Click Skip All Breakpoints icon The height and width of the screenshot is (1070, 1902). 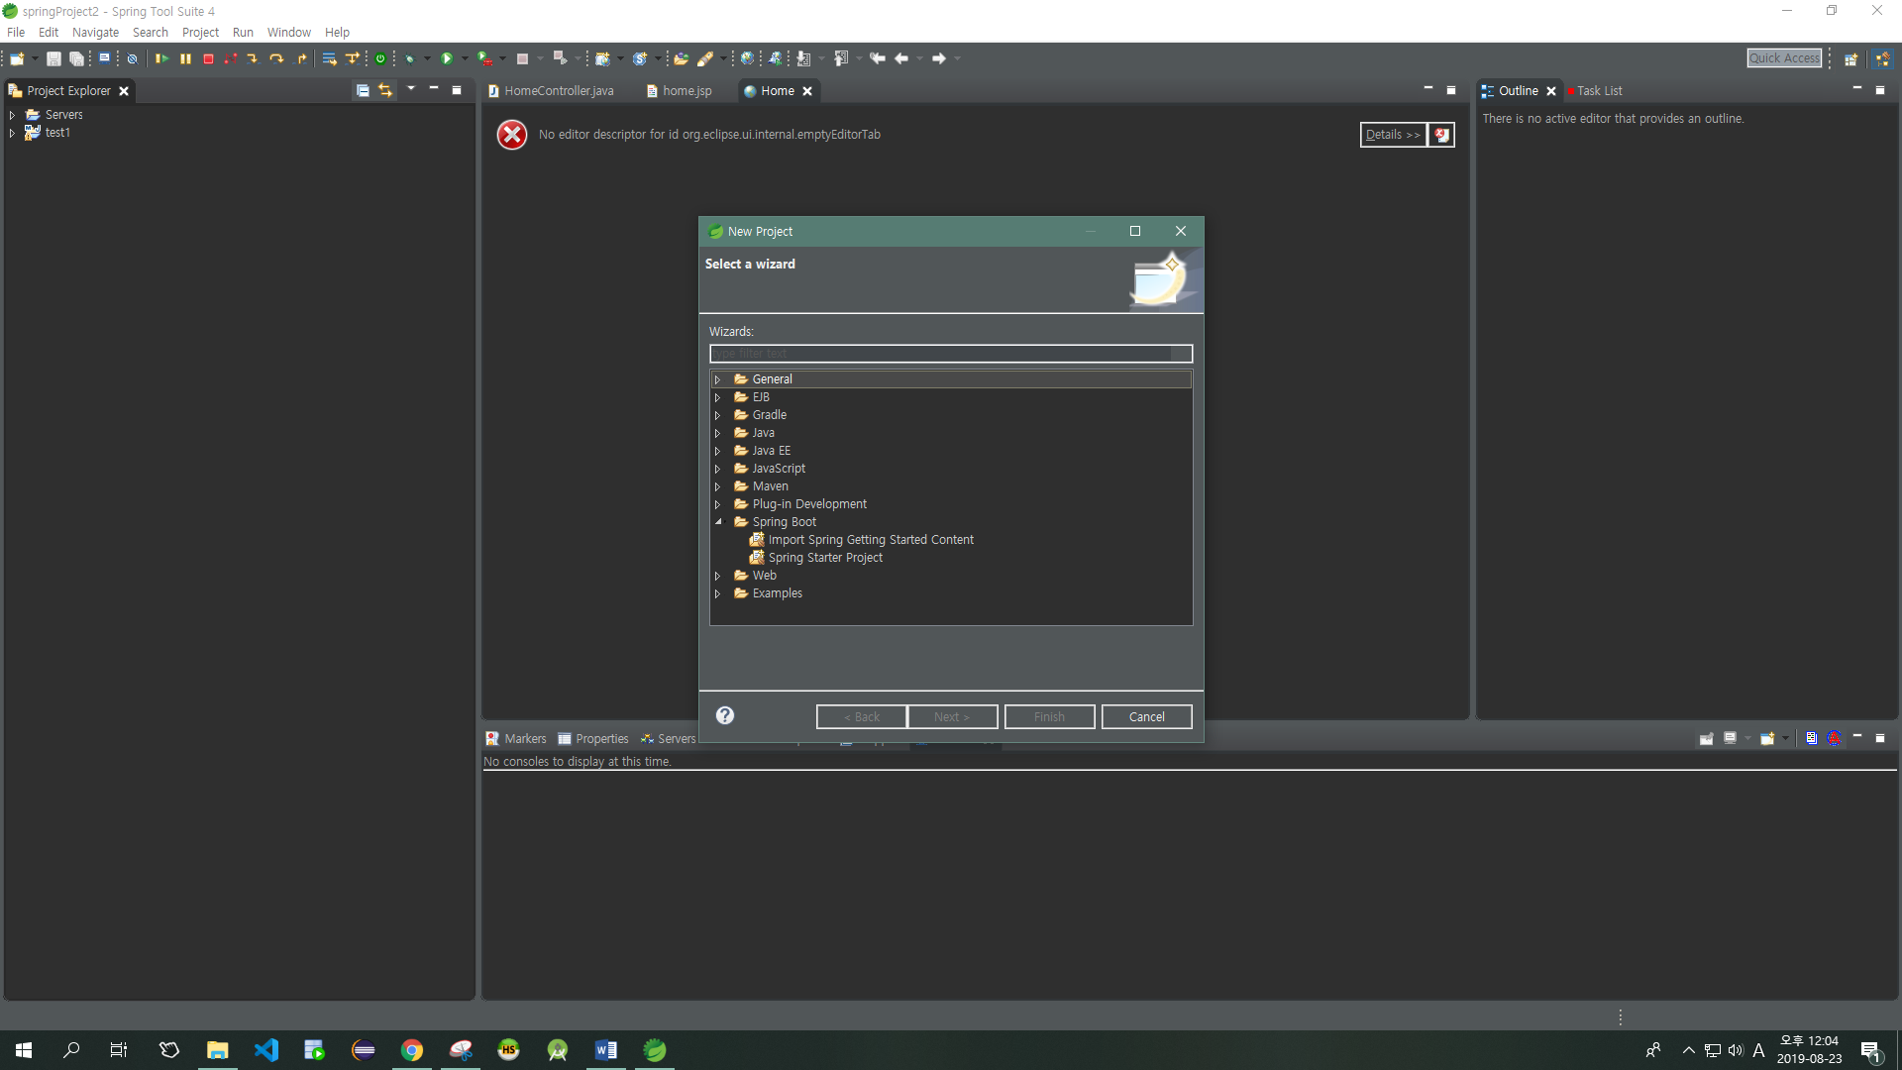(x=132, y=59)
